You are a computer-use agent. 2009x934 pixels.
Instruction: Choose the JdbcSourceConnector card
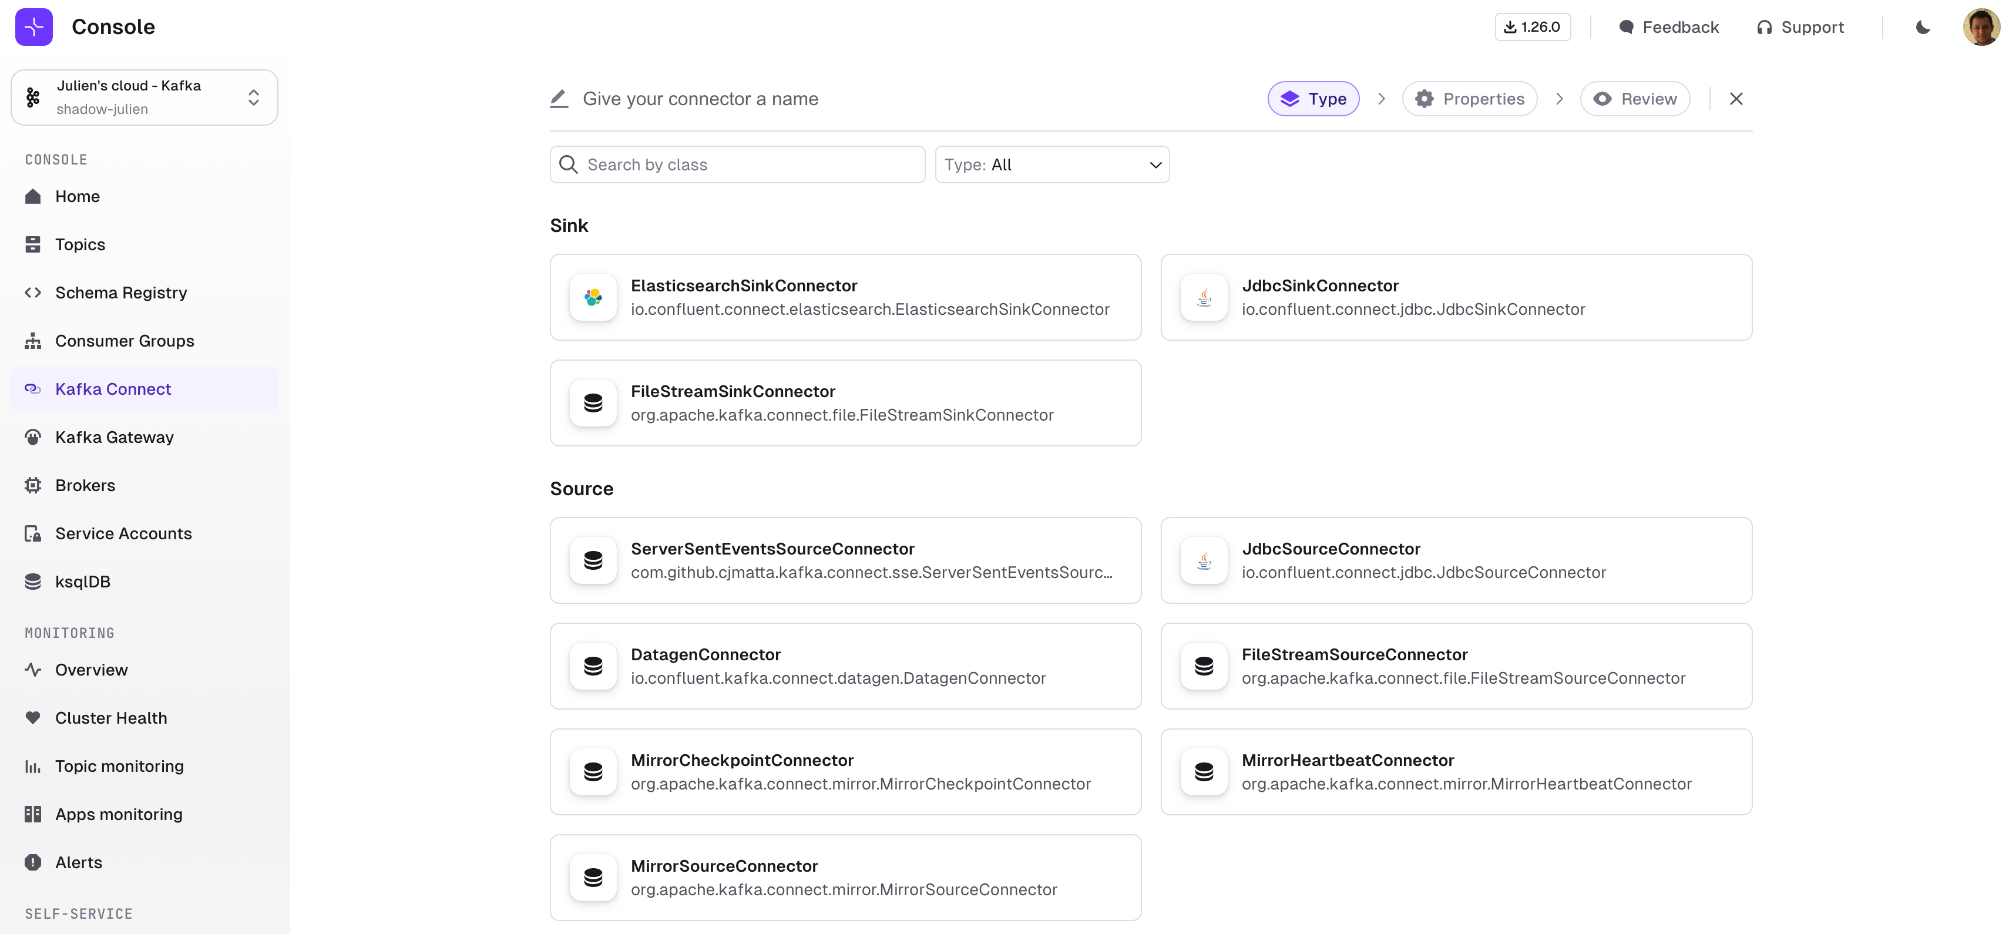click(x=1456, y=560)
